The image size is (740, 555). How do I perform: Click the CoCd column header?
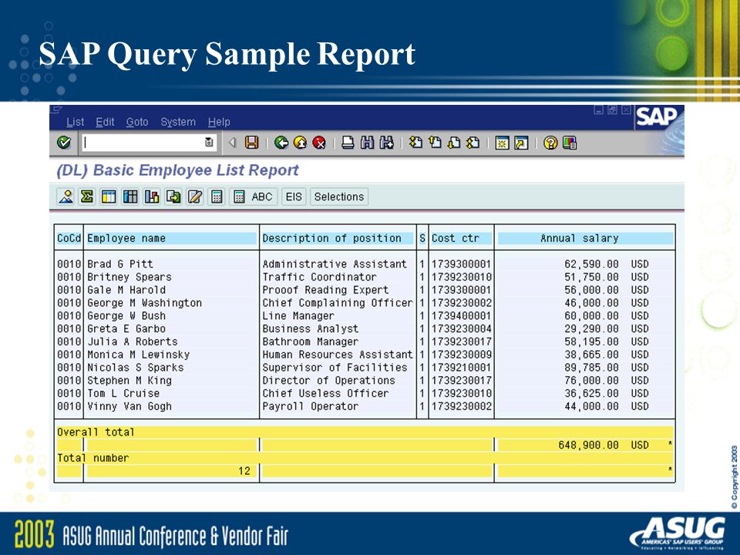click(x=69, y=238)
